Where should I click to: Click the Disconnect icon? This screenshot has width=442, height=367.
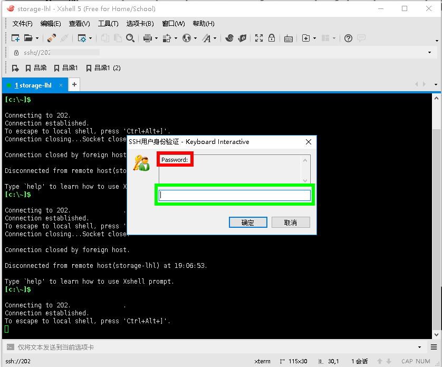click(64, 38)
